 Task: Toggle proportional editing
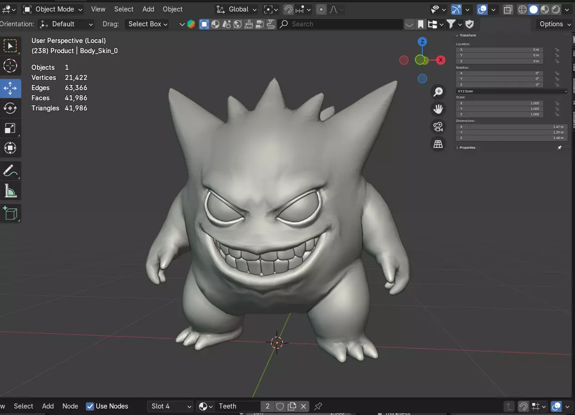322,9
